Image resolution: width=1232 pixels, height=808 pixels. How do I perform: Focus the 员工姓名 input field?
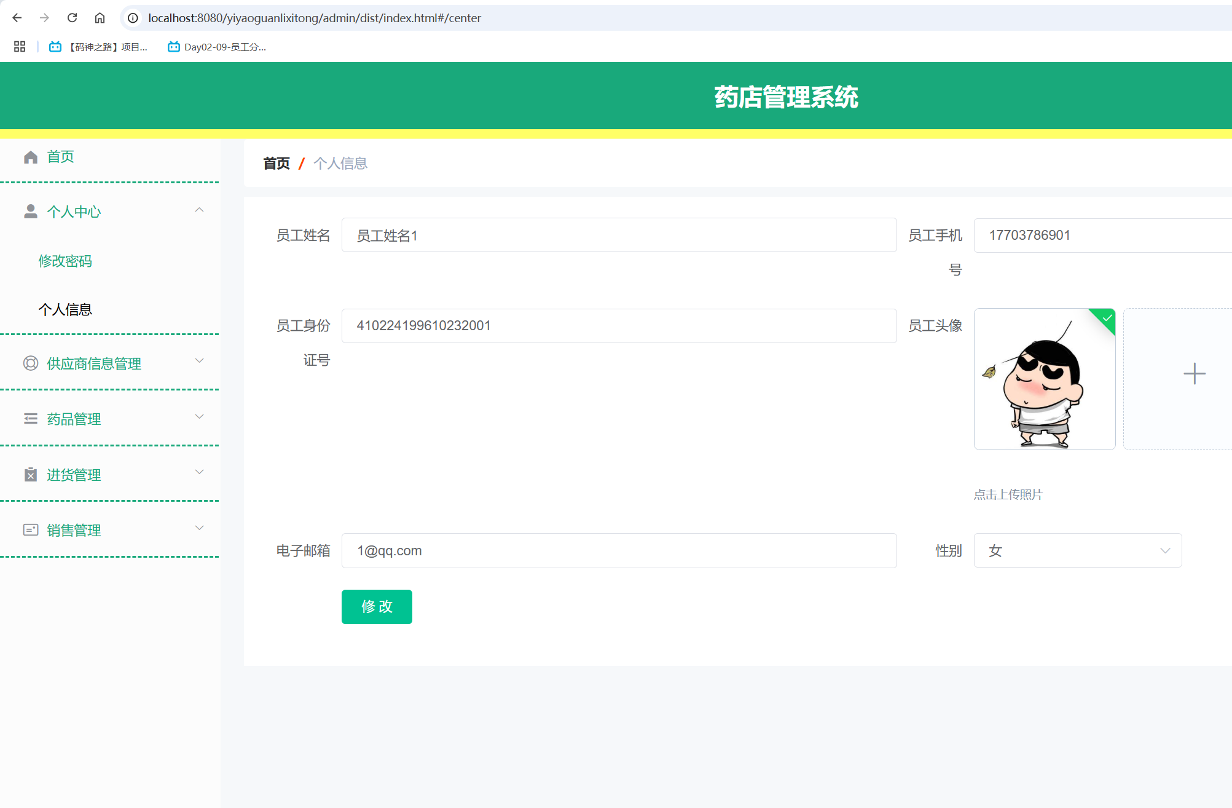[619, 235]
